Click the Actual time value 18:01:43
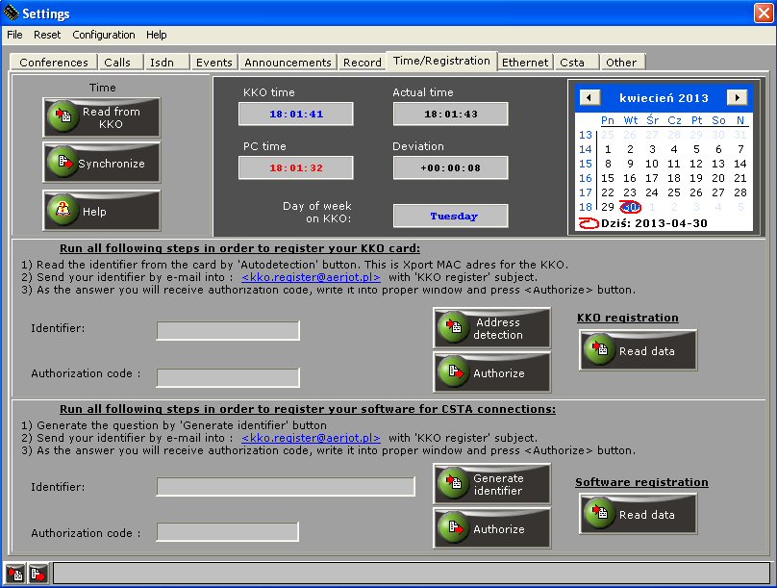This screenshot has width=777, height=588. coord(450,114)
